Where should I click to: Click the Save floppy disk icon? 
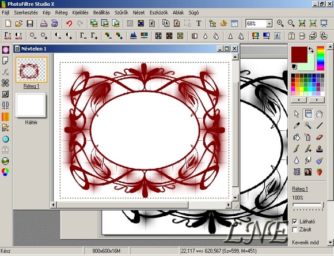[30, 23]
